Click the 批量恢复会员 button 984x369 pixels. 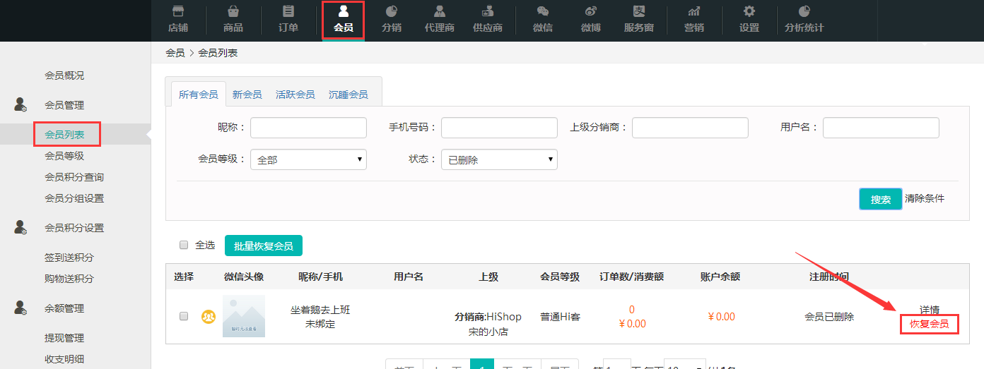263,246
